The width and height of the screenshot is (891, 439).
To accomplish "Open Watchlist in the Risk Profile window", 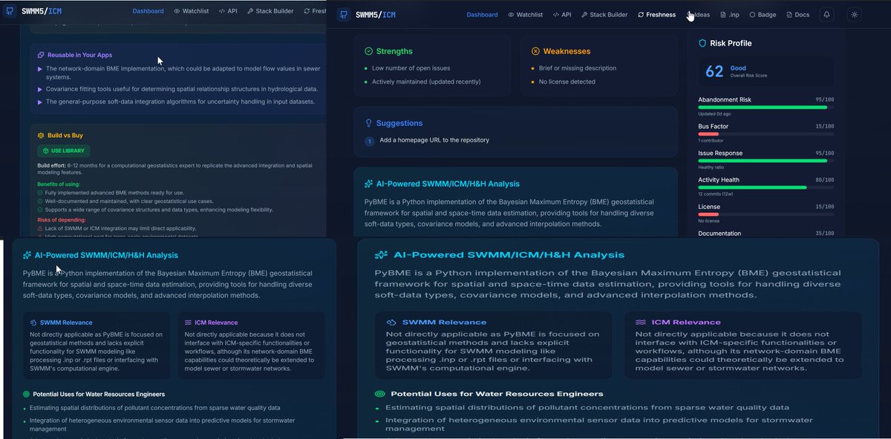I will [526, 14].
